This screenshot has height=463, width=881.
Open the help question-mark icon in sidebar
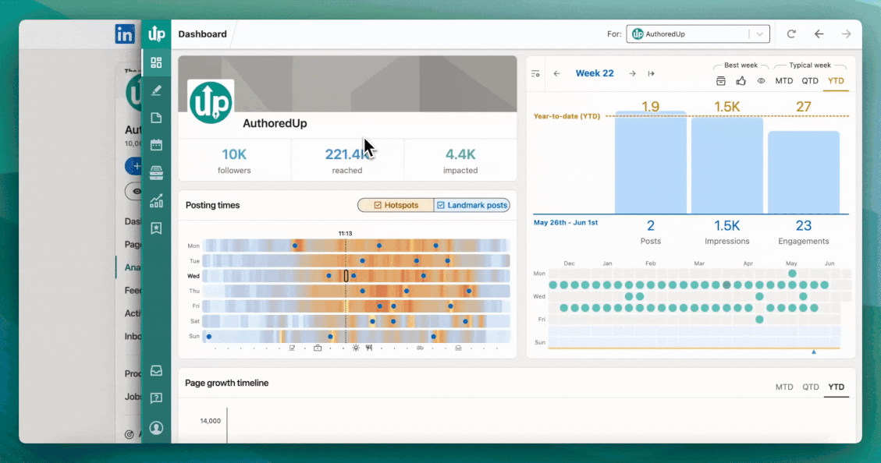tap(156, 398)
